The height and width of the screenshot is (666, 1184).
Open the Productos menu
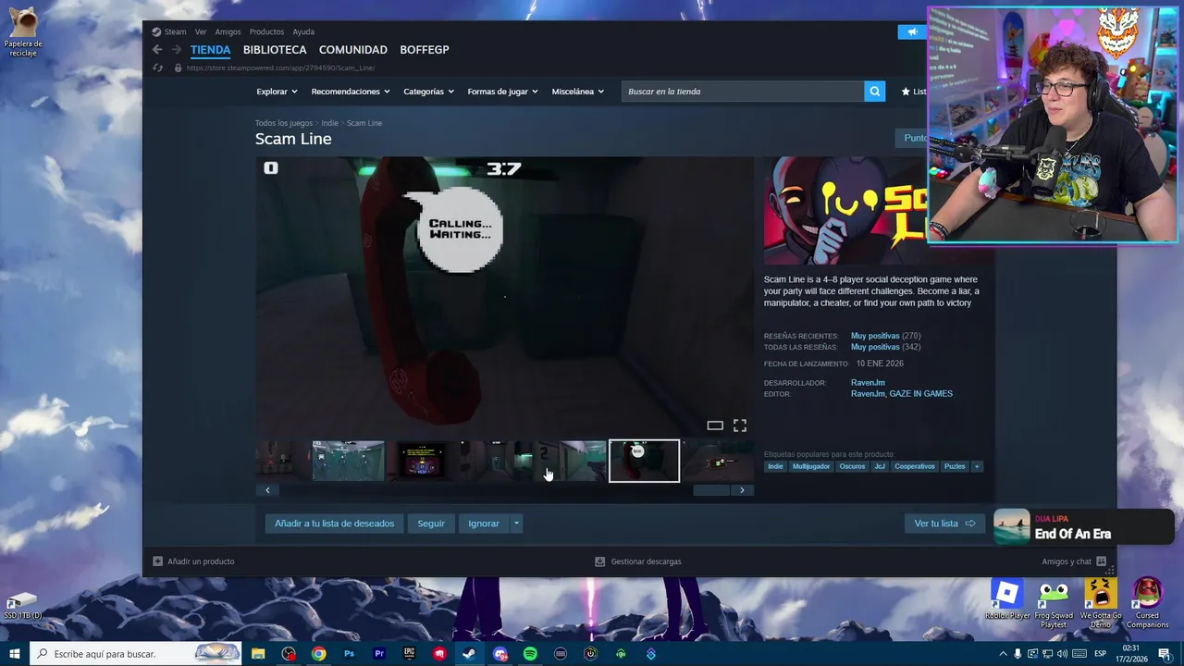coord(266,31)
